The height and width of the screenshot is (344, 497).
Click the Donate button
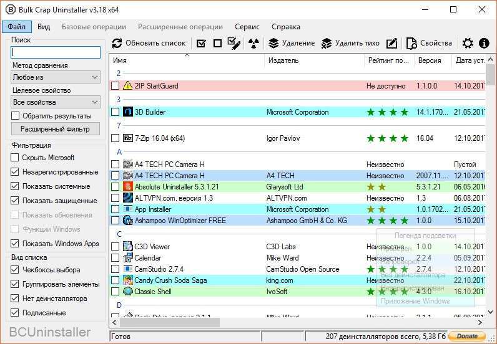(x=467, y=336)
